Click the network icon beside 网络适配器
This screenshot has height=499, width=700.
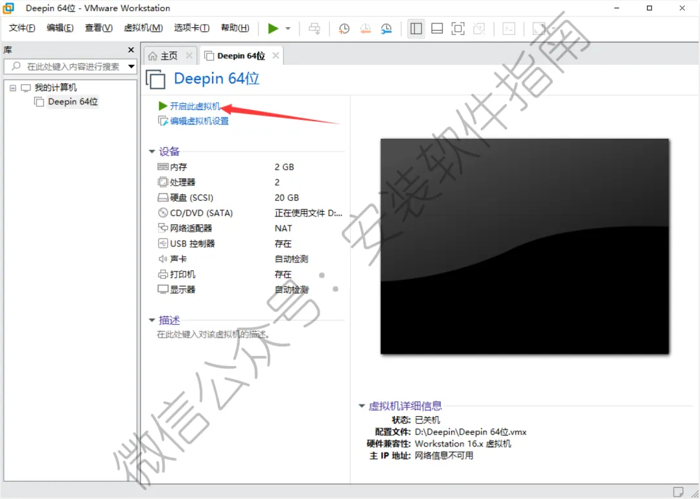[163, 228]
